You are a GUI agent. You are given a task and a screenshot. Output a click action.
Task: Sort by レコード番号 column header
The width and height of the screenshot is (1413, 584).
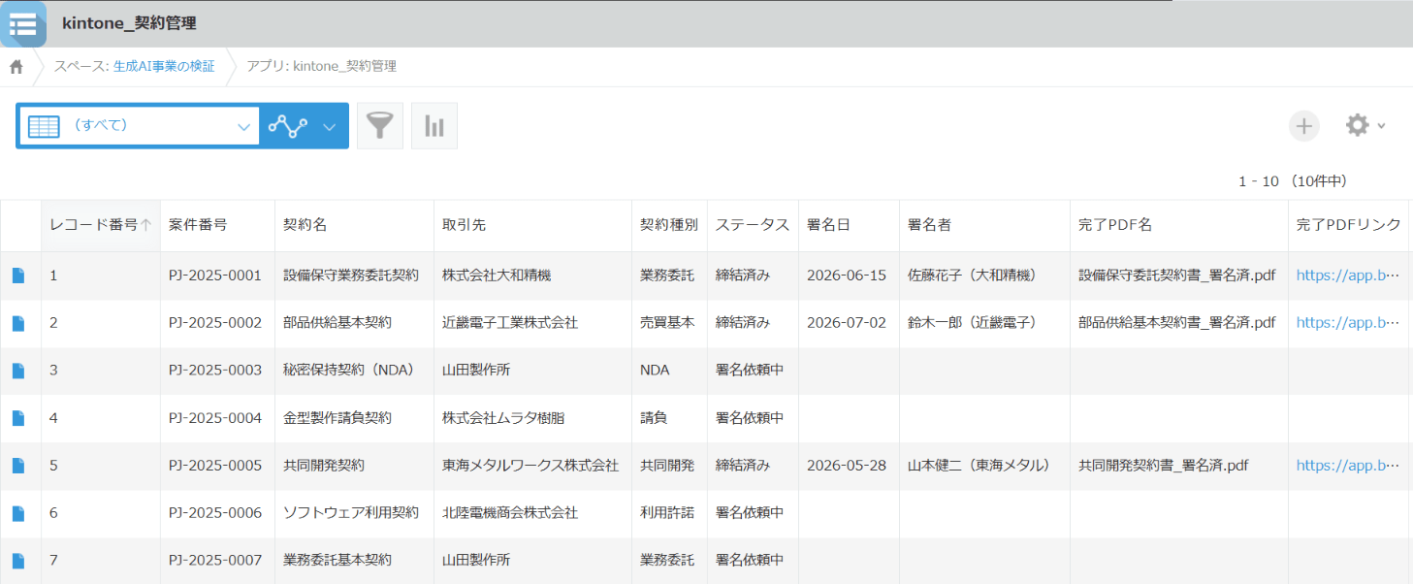101,225
